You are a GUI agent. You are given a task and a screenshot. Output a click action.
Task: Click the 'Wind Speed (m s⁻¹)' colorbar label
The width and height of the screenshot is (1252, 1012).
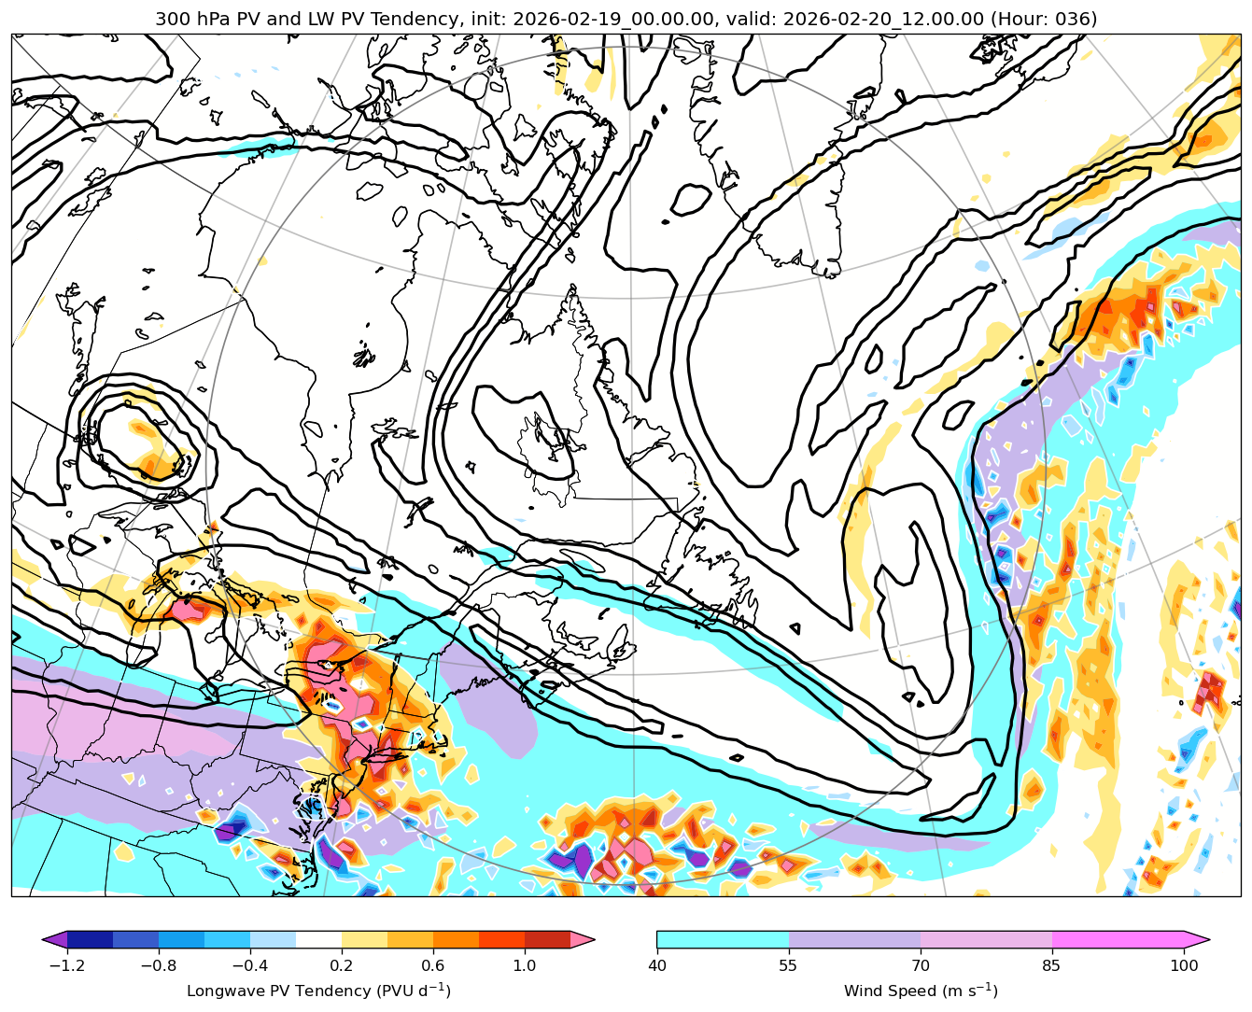921,991
